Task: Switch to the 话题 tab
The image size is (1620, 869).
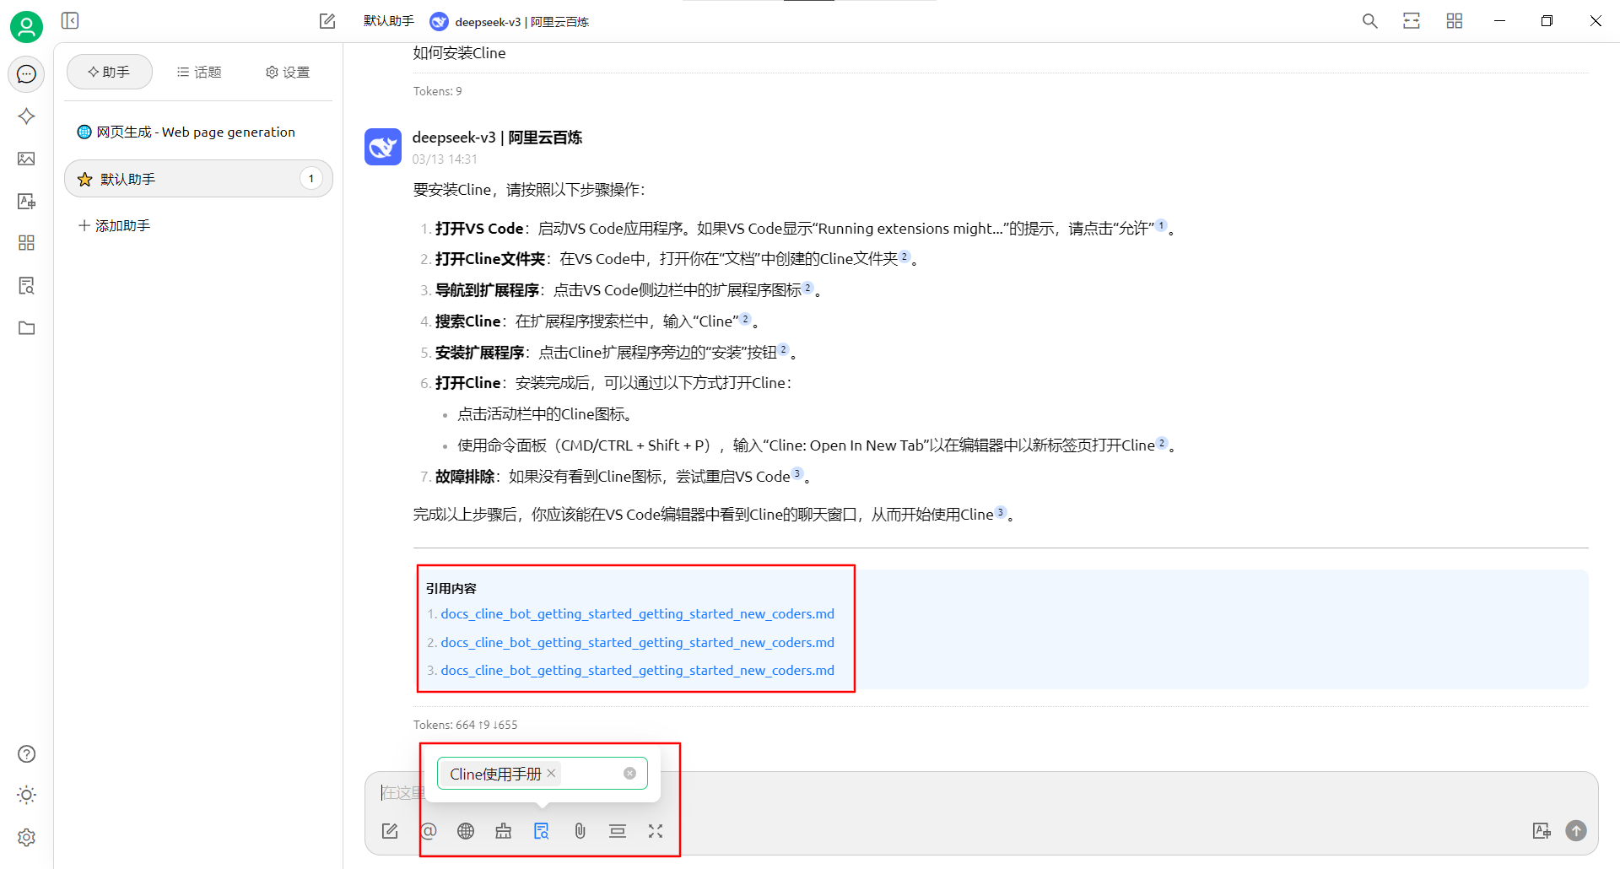Action: pos(200,72)
